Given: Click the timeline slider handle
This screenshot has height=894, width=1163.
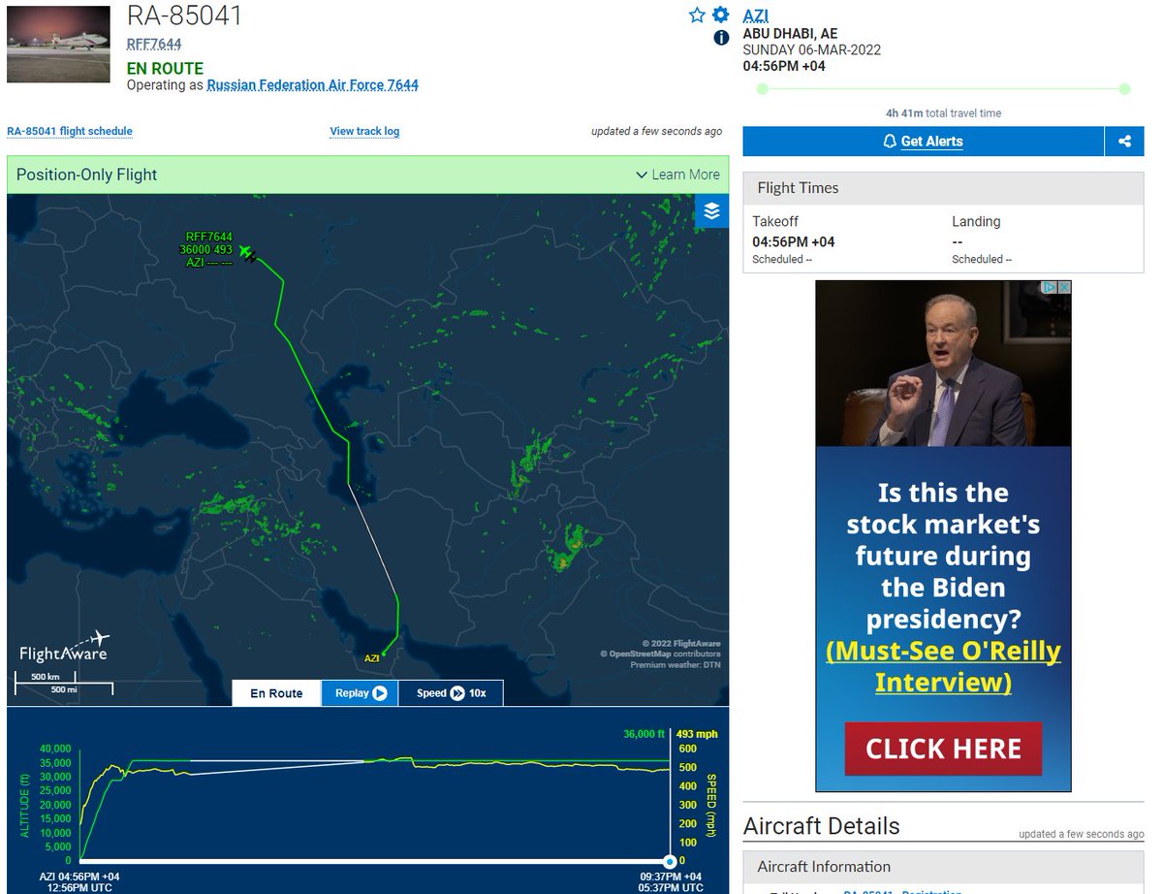Looking at the screenshot, I should tap(669, 861).
